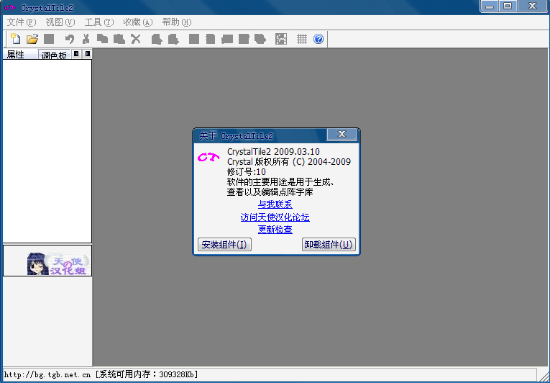Click the Delete X toolbar icon
Image resolution: width=550 pixels, height=383 pixels.
[x=136, y=39]
